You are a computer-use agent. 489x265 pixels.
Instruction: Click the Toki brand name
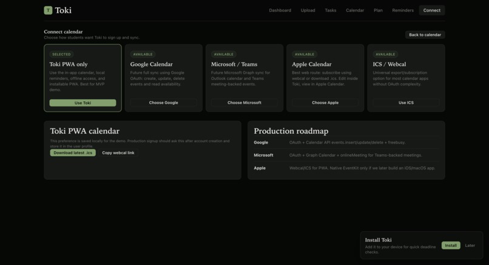(63, 10)
